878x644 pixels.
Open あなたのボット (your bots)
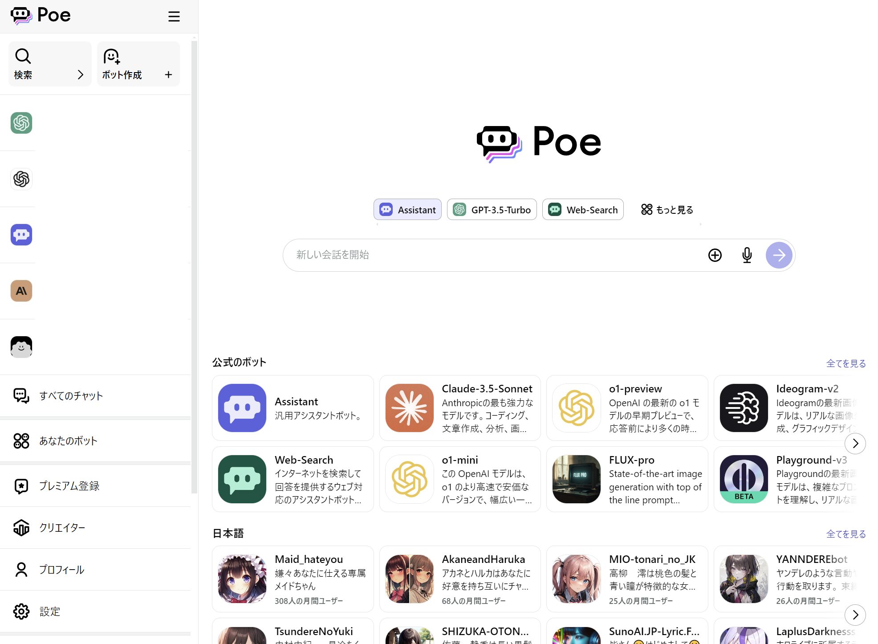click(95, 440)
